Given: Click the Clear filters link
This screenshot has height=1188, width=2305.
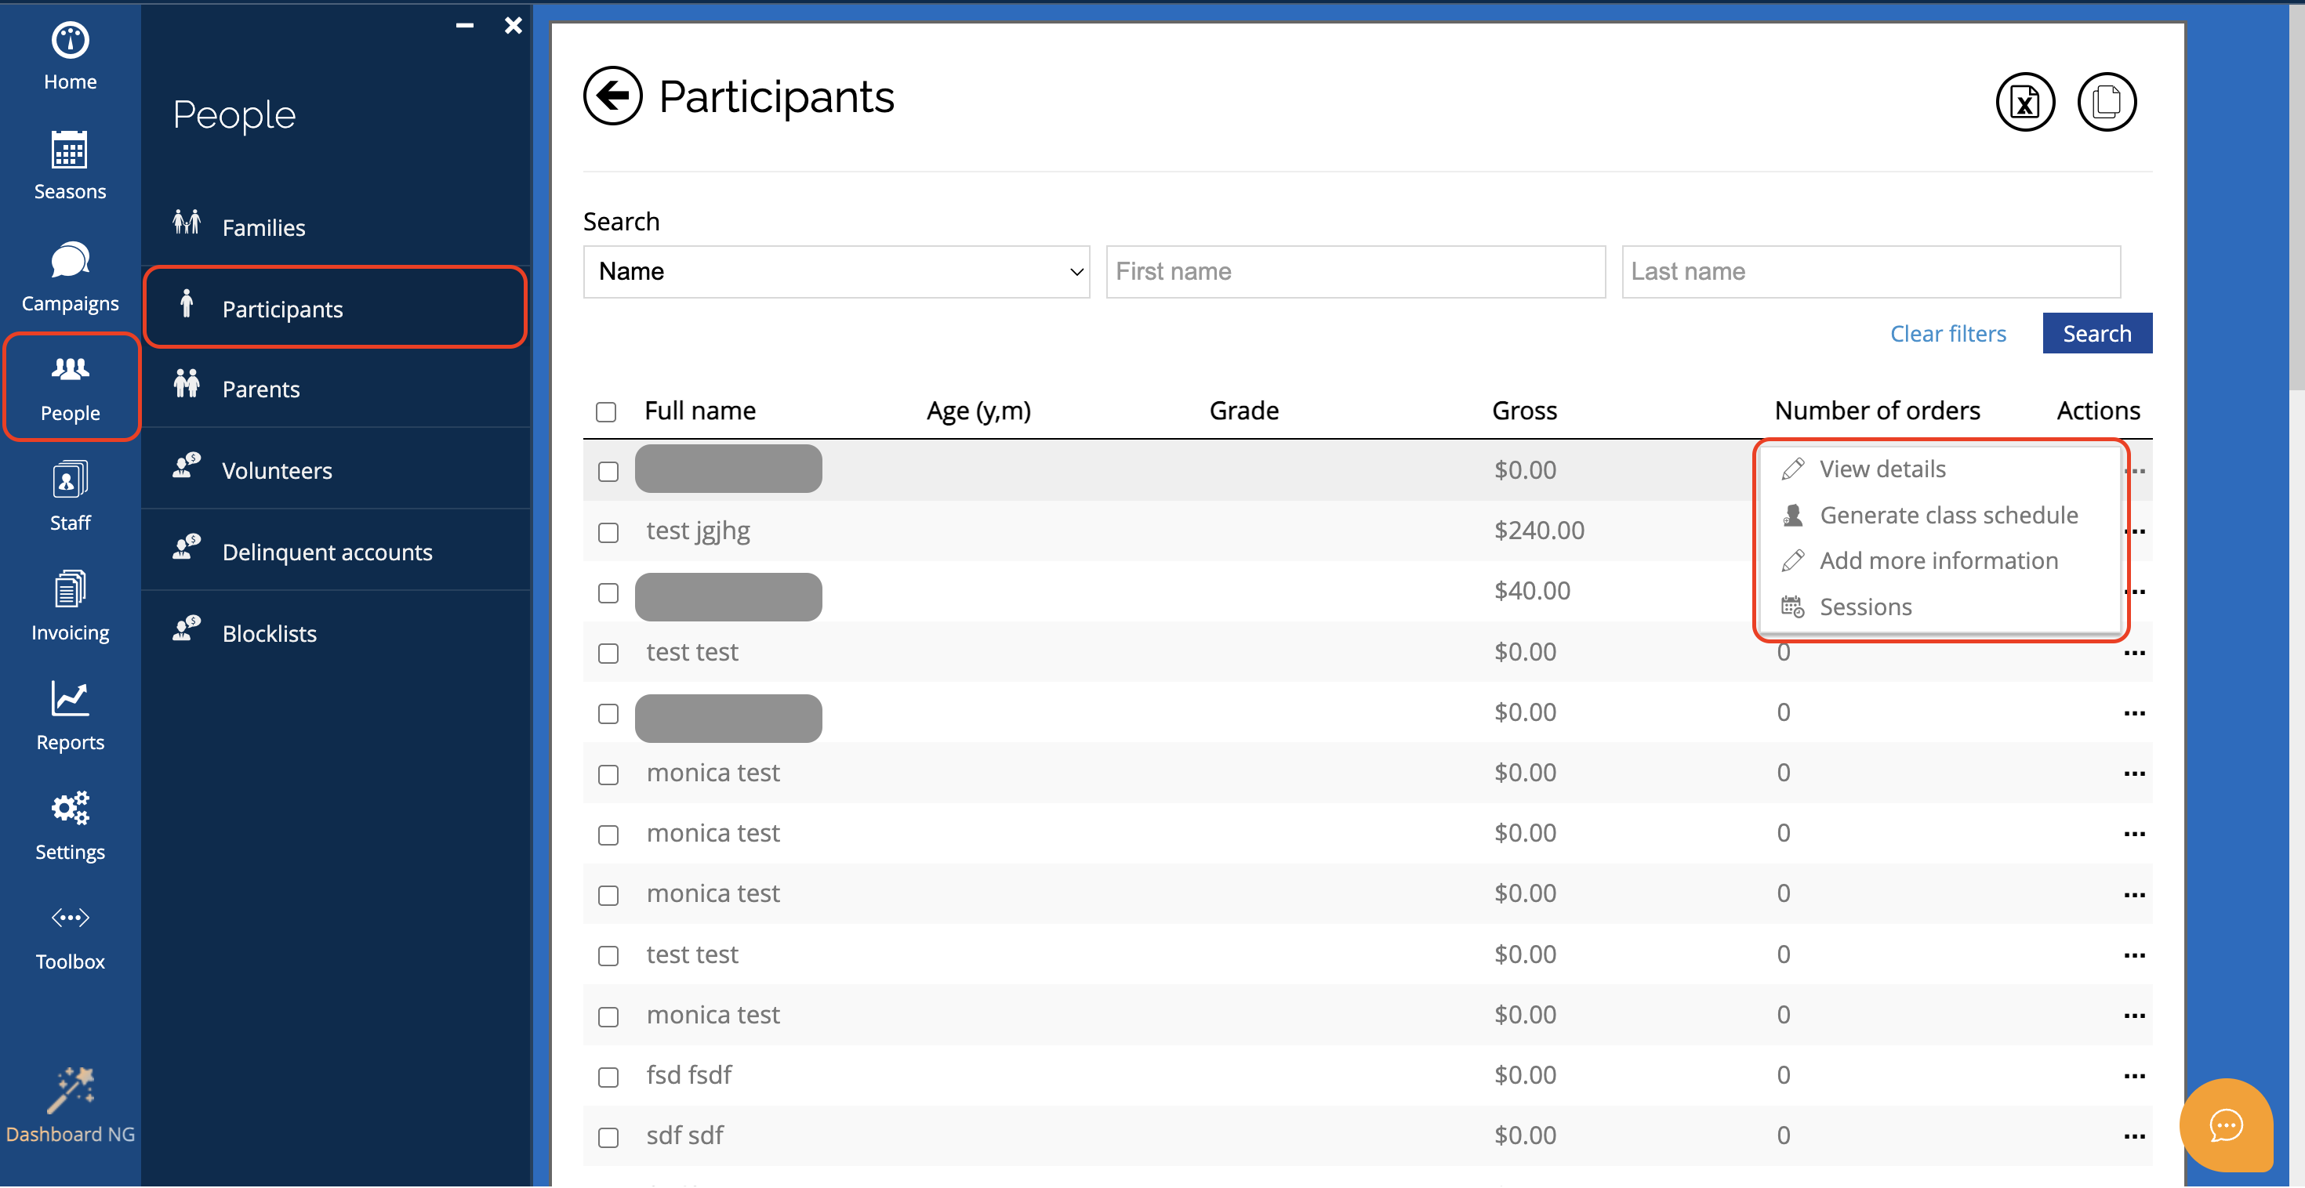Looking at the screenshot, I should click(x=1947, y=334).
